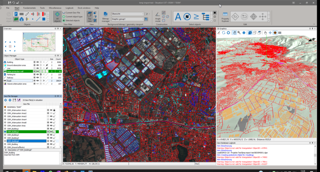Select the Railway object tool in ribbon

(x=27, y=14)
